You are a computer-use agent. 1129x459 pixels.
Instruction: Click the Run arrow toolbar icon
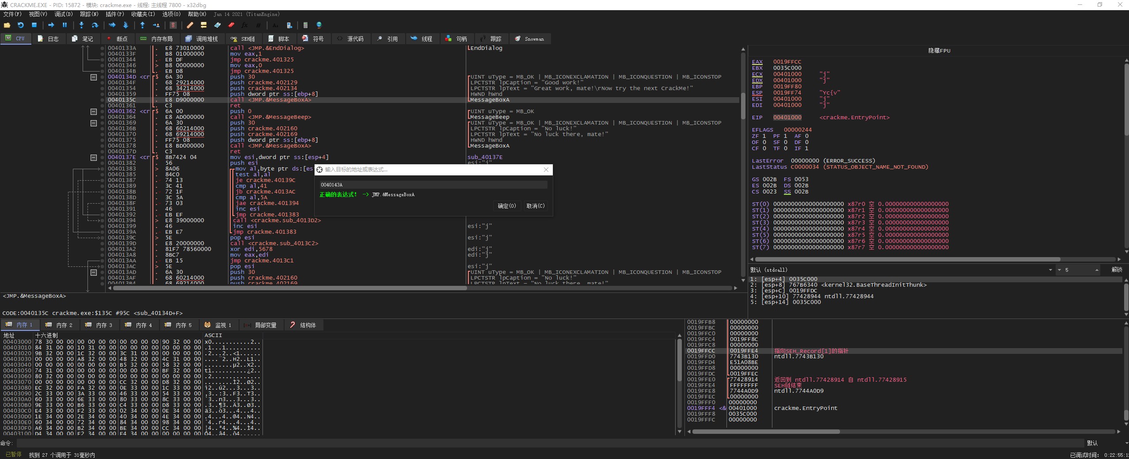(51, 25)
